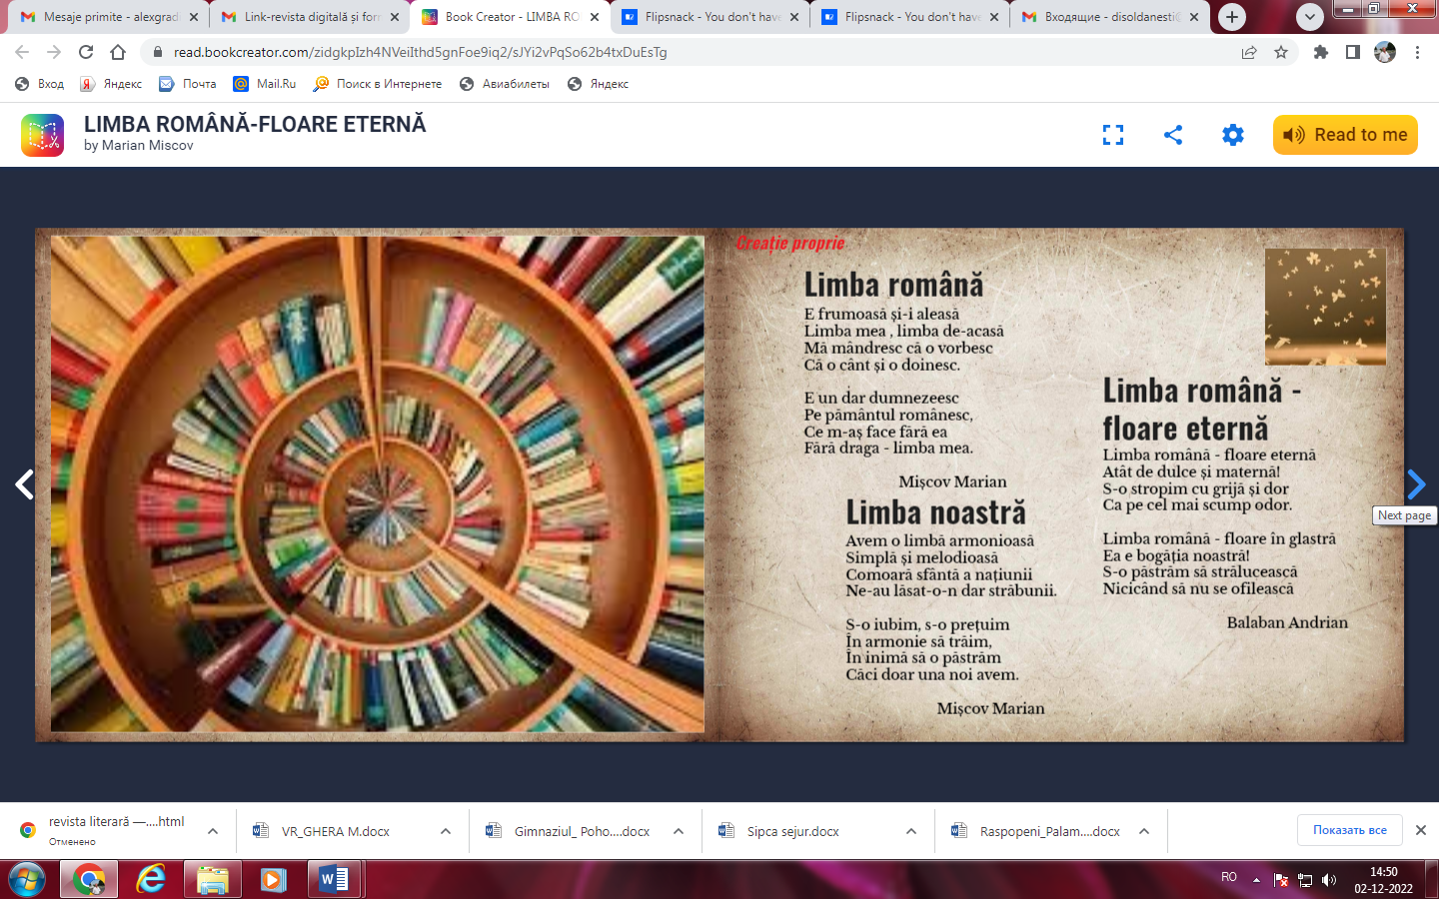
Task: Toggle the browser side panel
Action: [1352, 52]
